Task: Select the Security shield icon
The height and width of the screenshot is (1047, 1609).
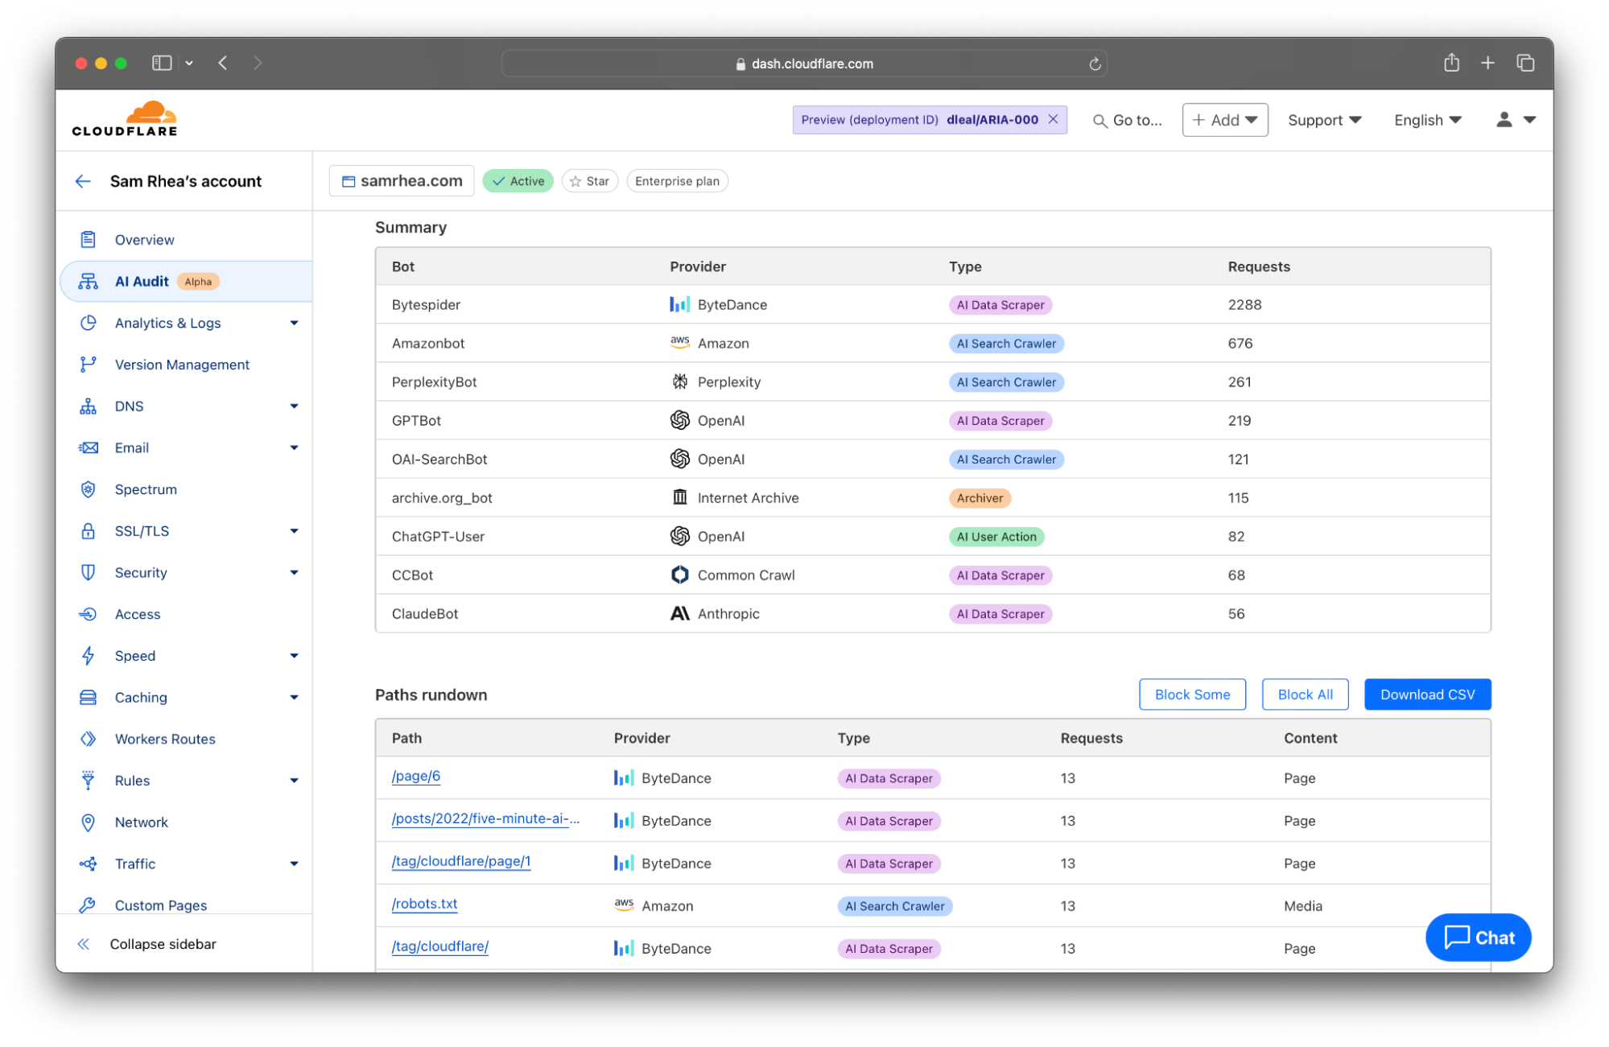Action: coord(89,572)
